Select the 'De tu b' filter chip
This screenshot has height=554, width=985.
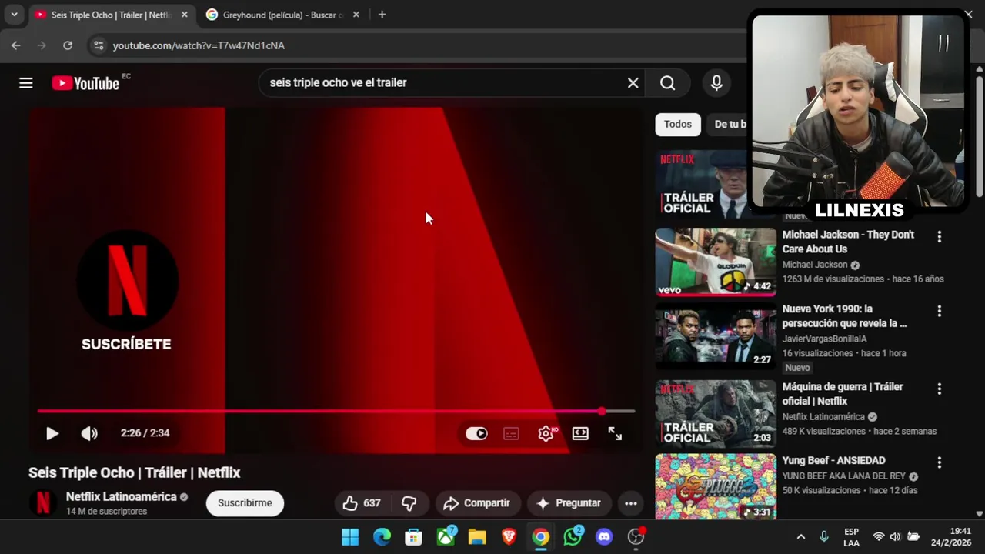(730, 125)
